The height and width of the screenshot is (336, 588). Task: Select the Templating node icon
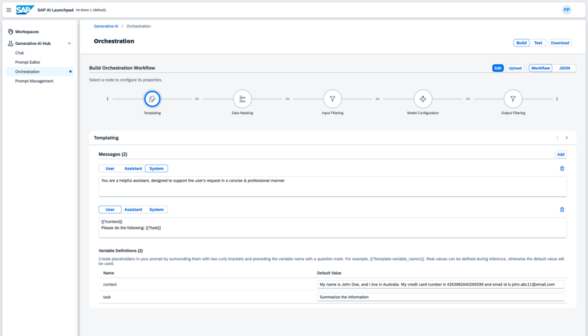pos(152,99)
